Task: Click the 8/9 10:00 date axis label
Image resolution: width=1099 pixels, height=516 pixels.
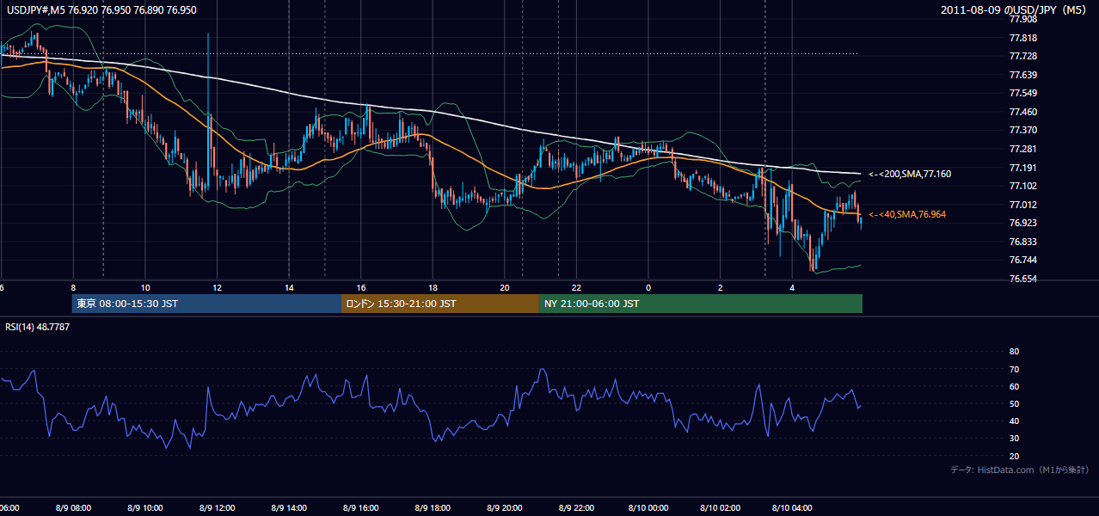Action: [145, 507]
